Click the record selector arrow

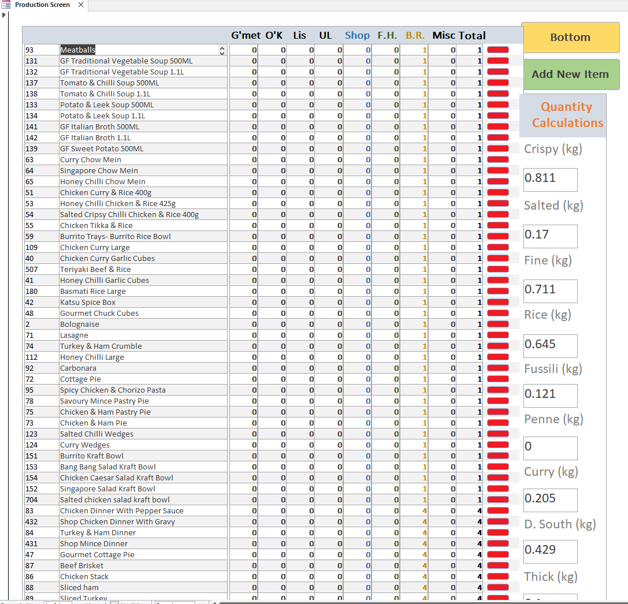coord(4,15)
